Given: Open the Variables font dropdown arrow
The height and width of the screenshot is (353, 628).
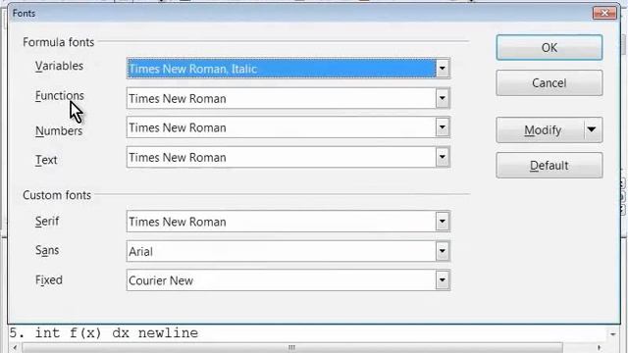Looking at the screenshot, I should click(443, 69).
